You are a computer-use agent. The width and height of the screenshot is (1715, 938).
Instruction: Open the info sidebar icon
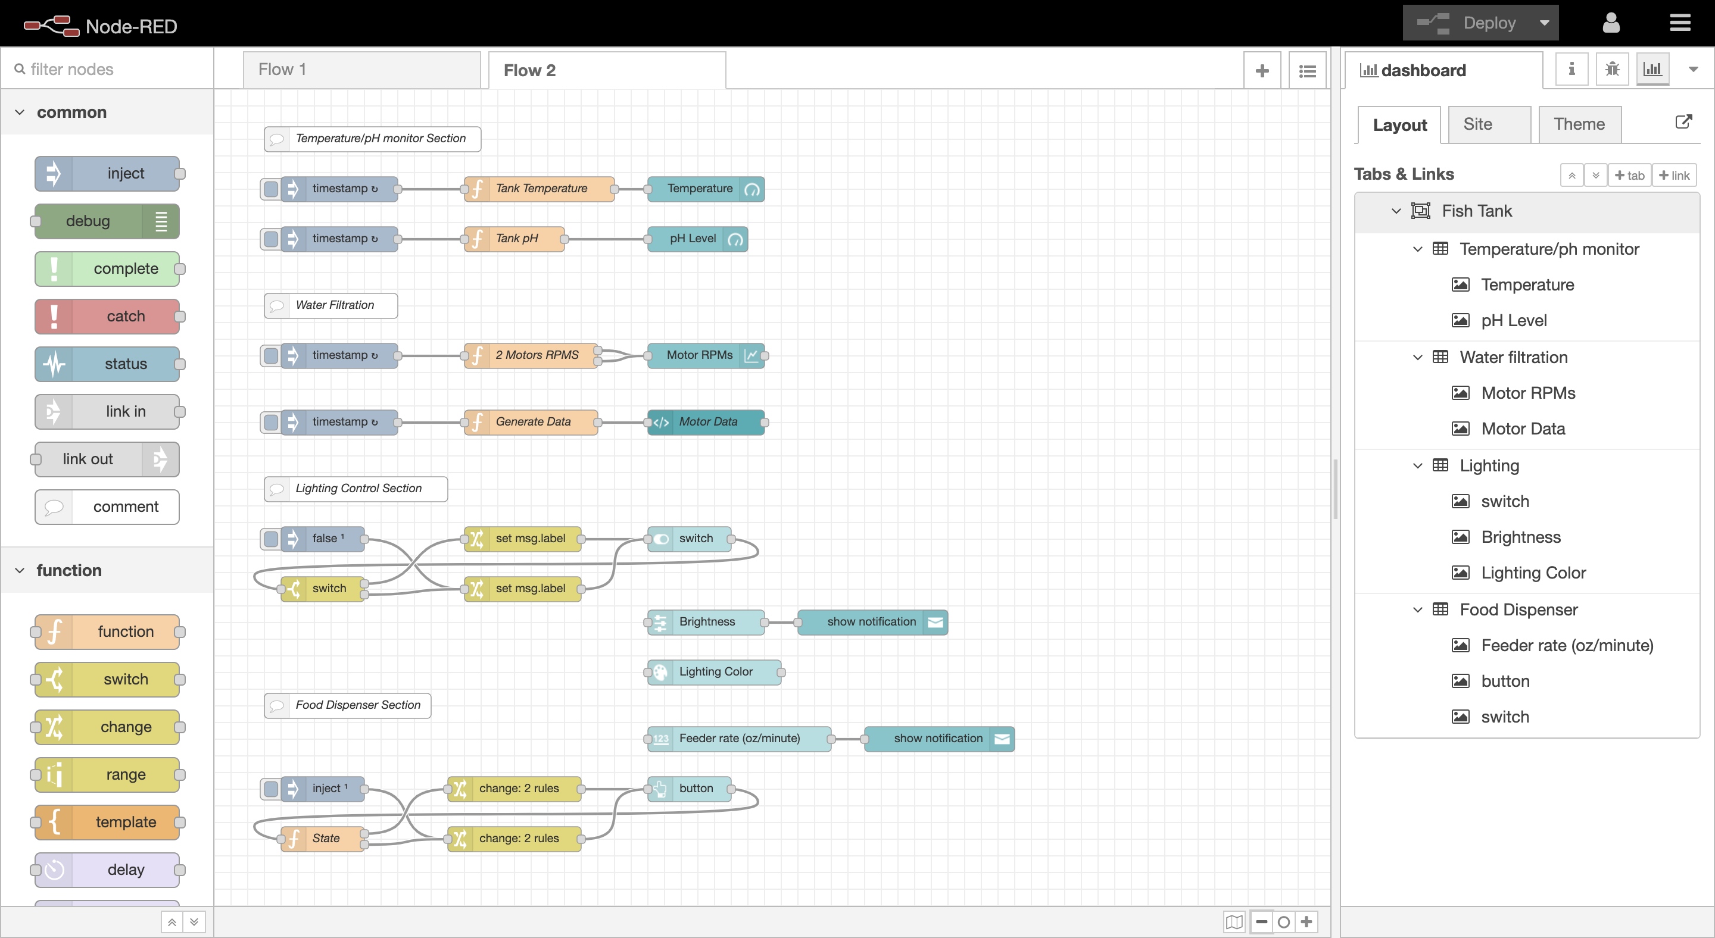[x=1571, y=69]
